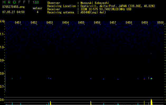
Task: Click the meteor count label
Action: (x=37, y=8)
